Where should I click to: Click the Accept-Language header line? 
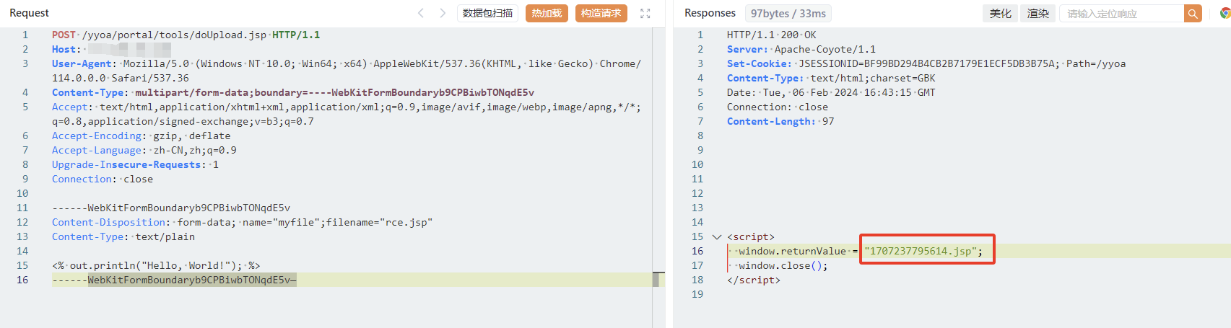click(144, 150)
